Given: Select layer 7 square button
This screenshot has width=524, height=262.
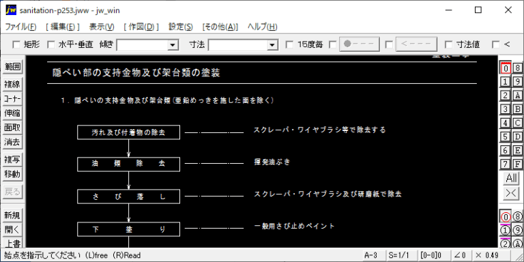Looking at the screenshot, I should pos(506,164).
